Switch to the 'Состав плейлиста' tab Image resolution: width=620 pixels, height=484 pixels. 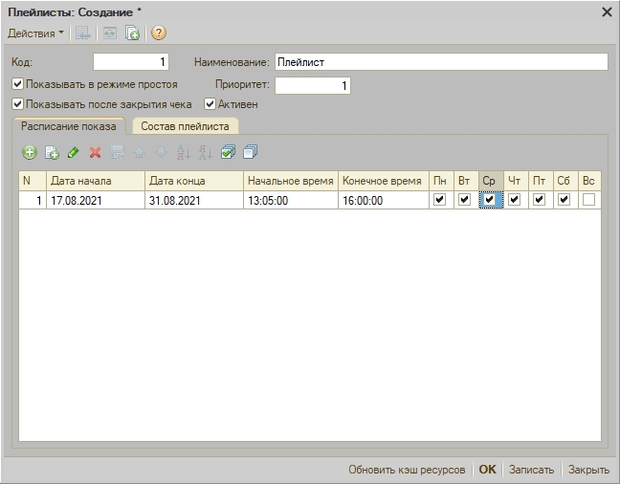click(x=185, y=126)
